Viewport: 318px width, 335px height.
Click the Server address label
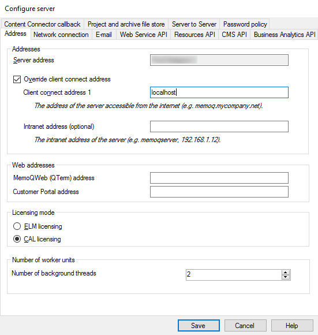click(x=33, y=60)
